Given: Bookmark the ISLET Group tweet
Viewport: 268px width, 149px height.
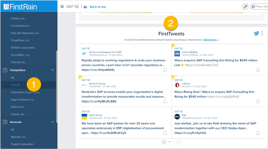Looking at the screenshot, I should [x=165, y=133].
